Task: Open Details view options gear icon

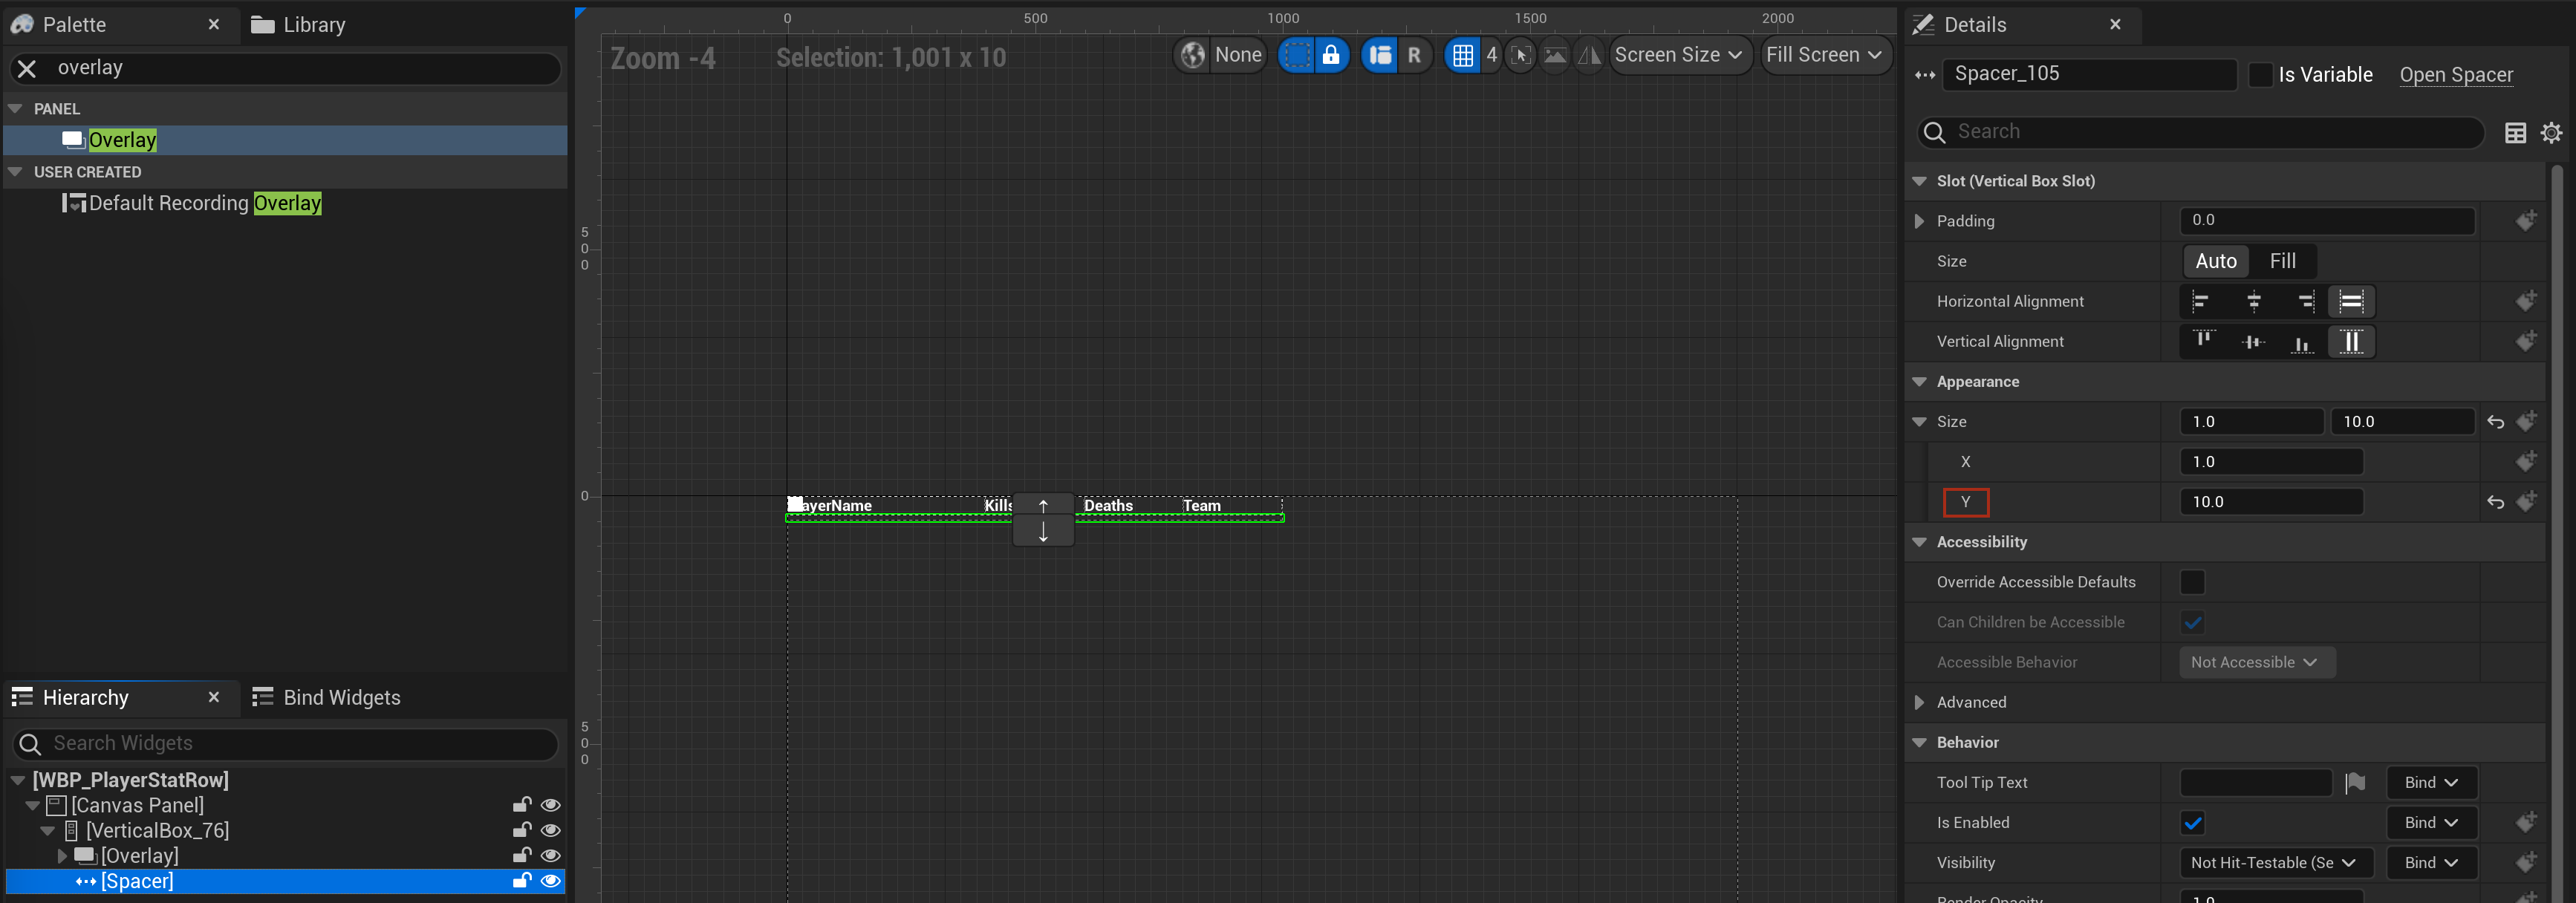Action: pos(2551,133)
